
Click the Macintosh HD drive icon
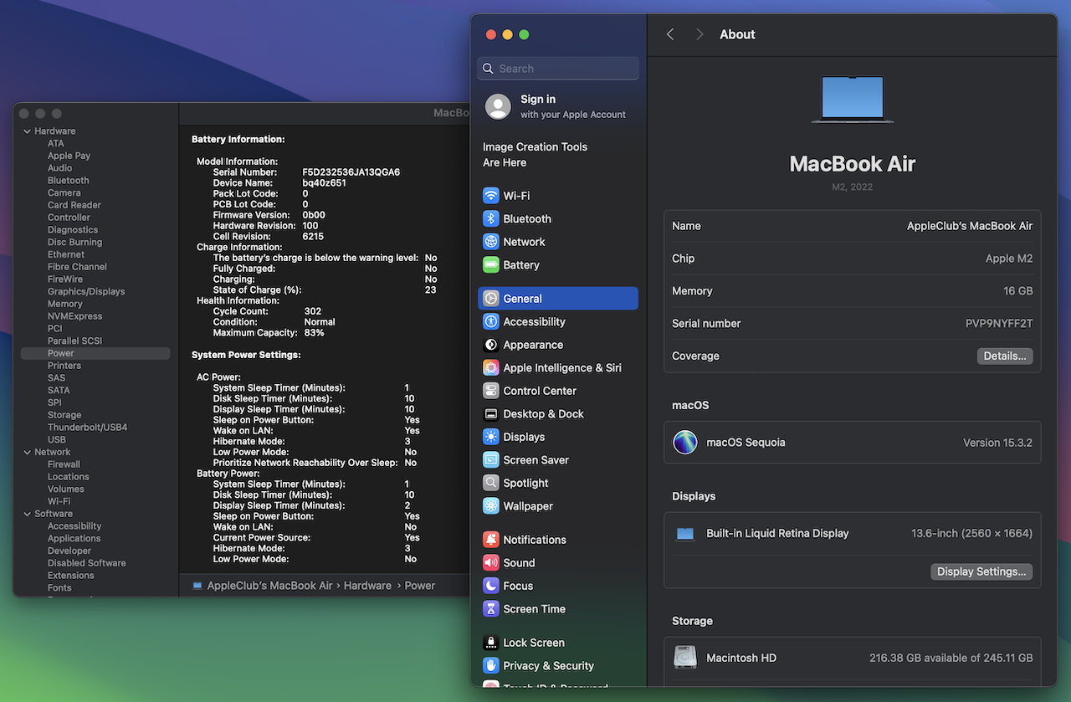685,658
